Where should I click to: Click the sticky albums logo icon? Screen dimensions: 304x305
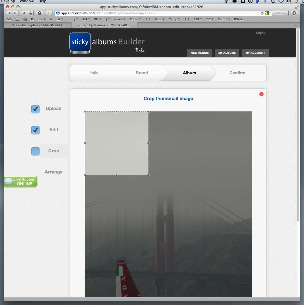click(80, 43)
